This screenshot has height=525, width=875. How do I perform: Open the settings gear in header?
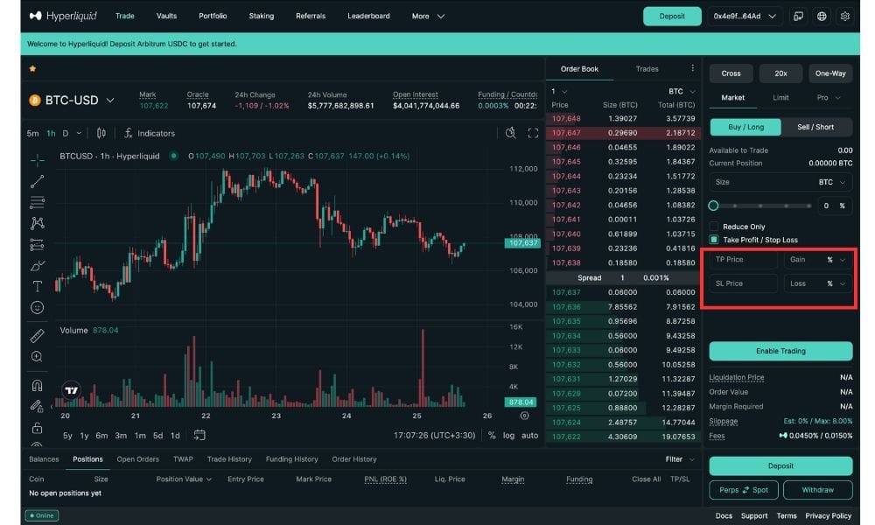point(845,16)
